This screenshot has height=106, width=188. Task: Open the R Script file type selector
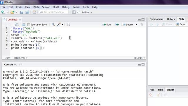[140, 58]
